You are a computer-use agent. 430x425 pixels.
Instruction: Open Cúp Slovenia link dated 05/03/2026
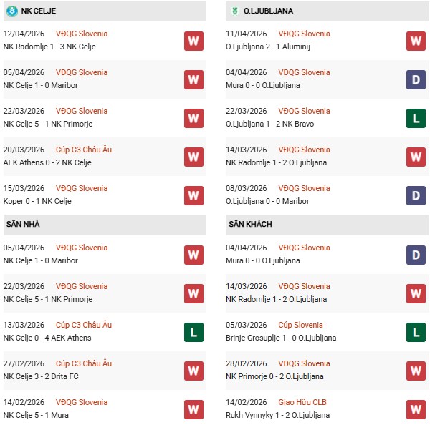coord(301,325)
